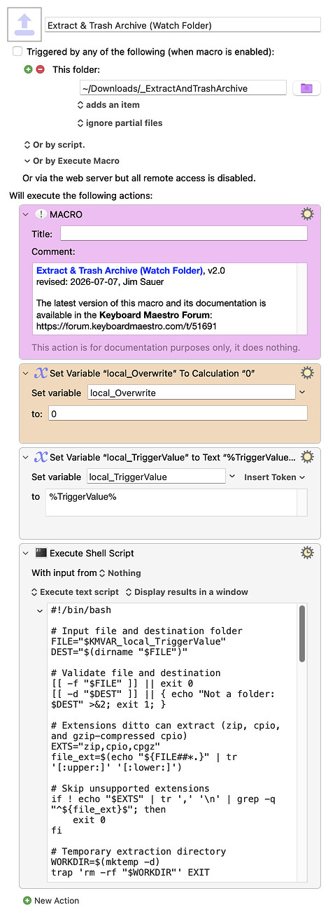This screenshot has height=912, width=328.
Task: Change 'With input from Nothing' popup
Action: coord(120,573)
